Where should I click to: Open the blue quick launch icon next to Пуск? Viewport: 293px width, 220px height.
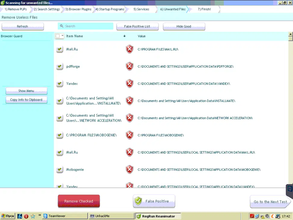(x=20, y=216)
